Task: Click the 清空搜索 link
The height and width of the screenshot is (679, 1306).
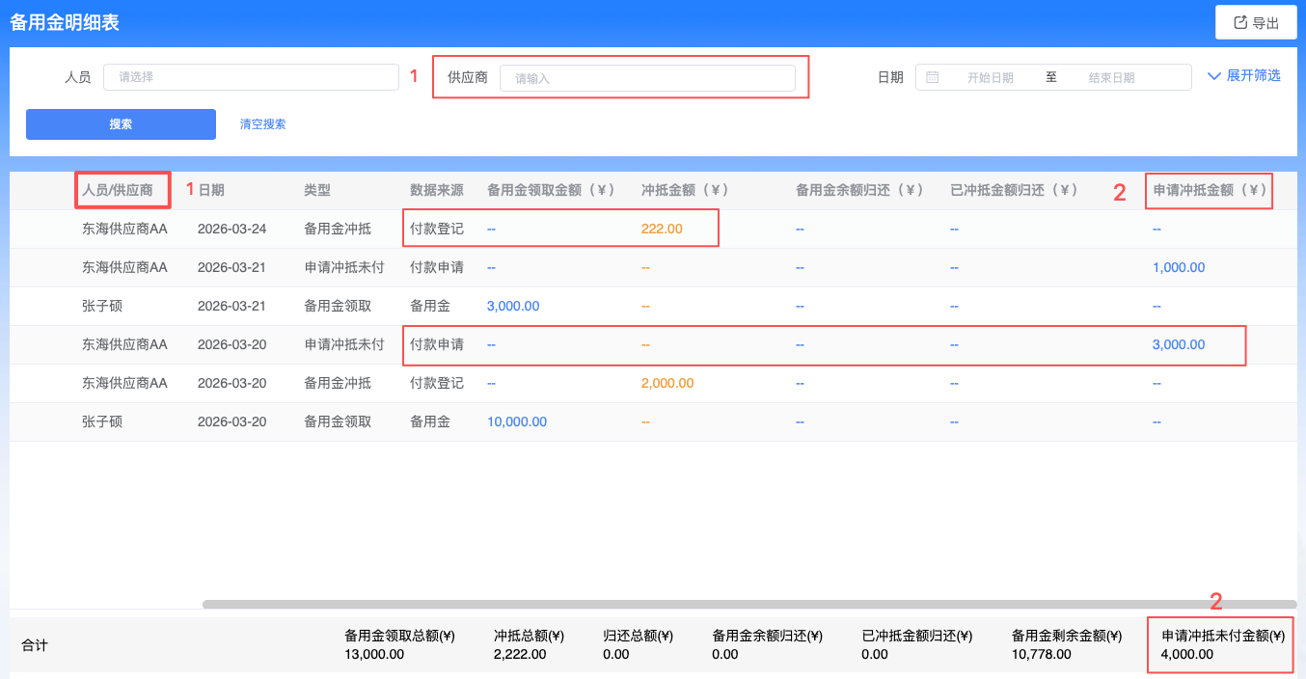Action: (262, 124)
